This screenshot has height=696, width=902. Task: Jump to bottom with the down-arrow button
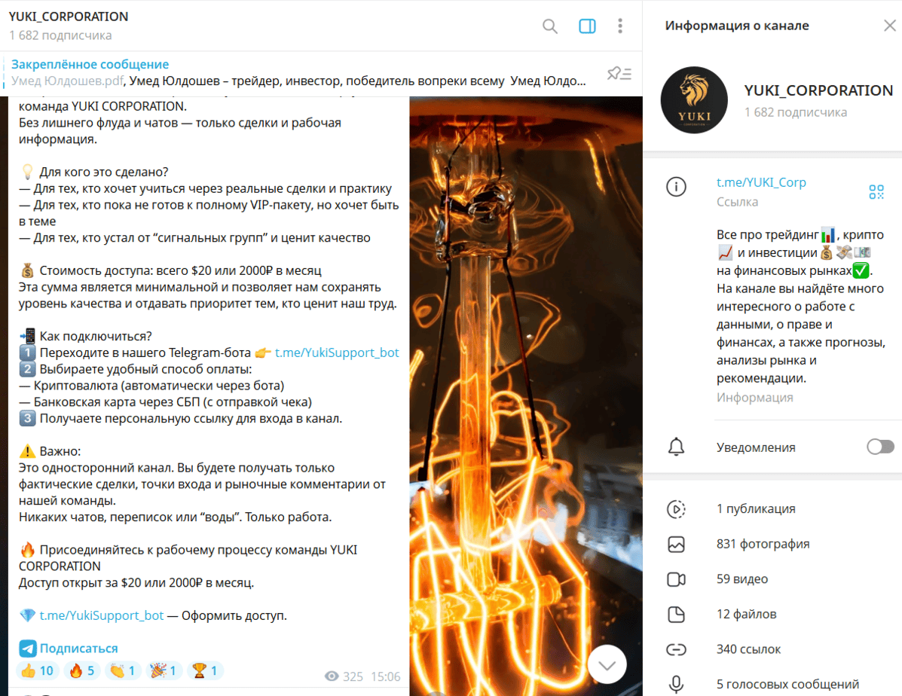coord(607,664)
